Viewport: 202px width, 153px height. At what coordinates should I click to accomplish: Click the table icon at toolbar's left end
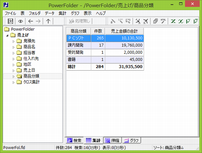[x=10, y=21]
